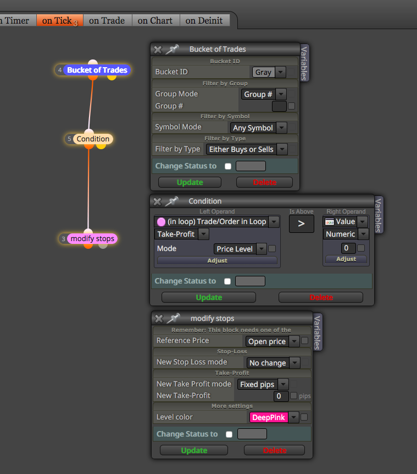Open the Right Operand Value dropdown
This screenshot has height=474, width=417.
[x=346, y=222]
